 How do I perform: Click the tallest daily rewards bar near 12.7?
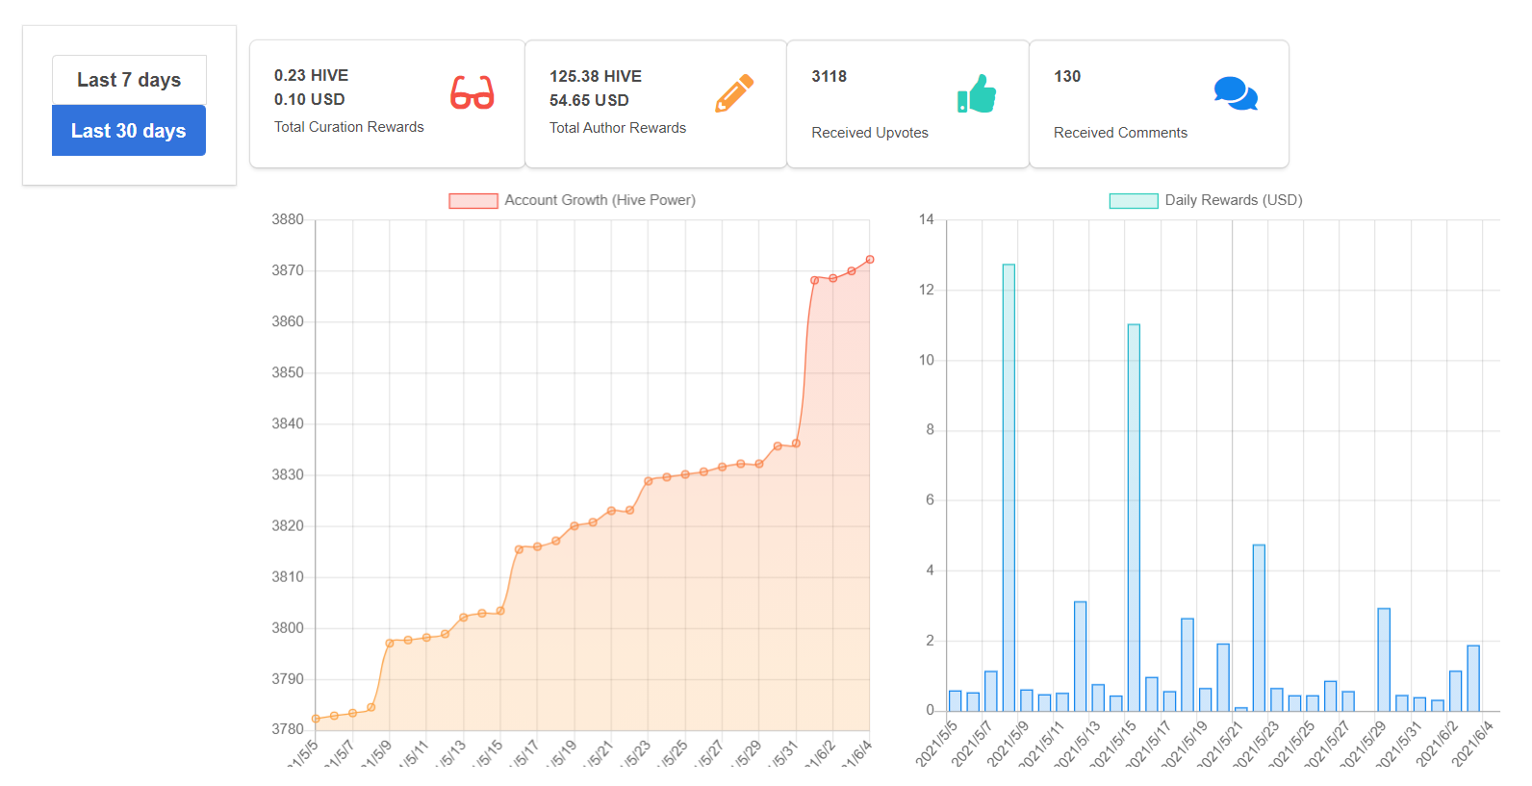[1009, 488]
